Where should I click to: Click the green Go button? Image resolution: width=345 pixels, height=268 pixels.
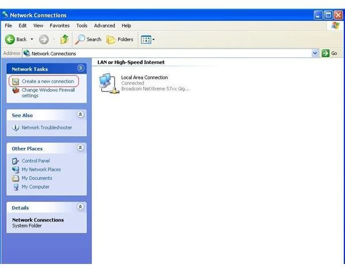click(x=329, y=53)
